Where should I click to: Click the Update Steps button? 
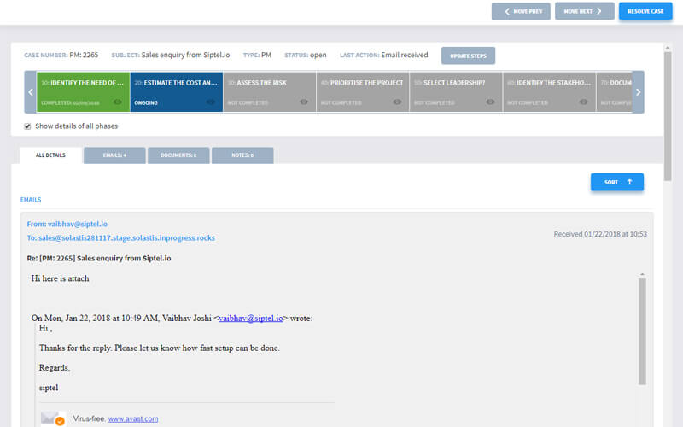468,56
